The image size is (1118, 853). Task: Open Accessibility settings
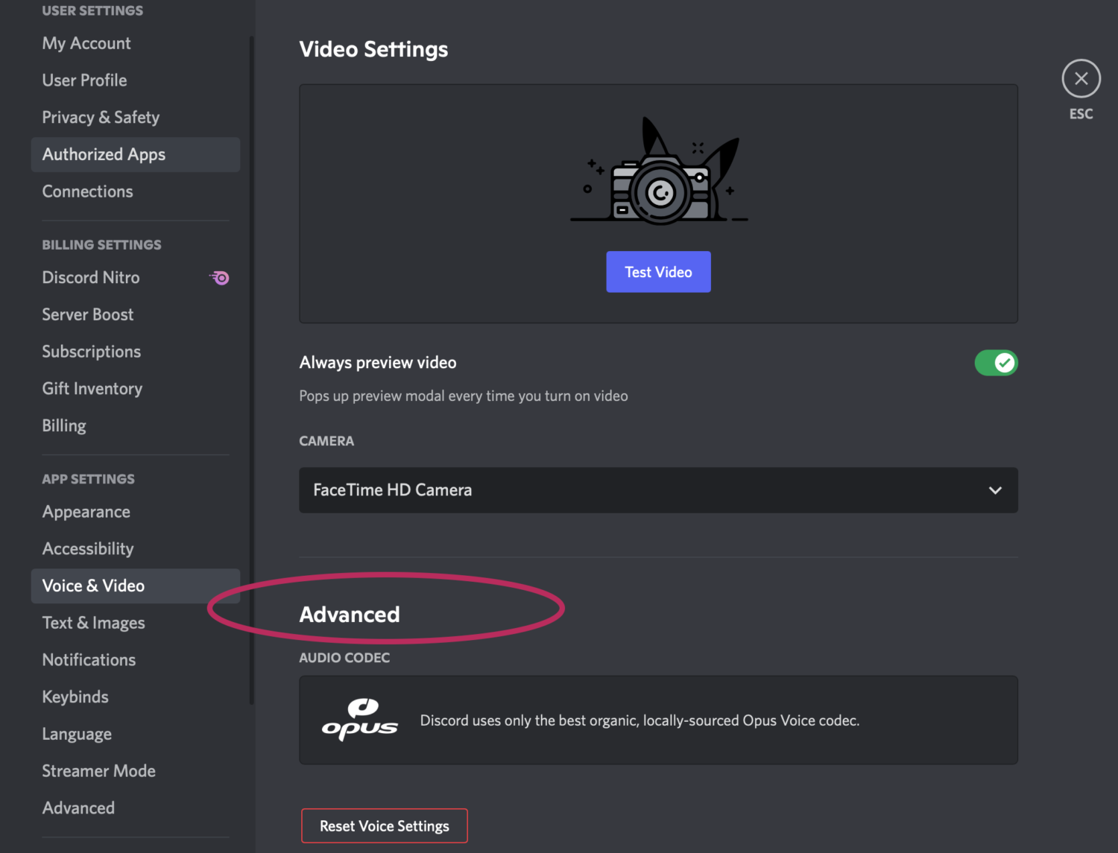click(136, 549)
